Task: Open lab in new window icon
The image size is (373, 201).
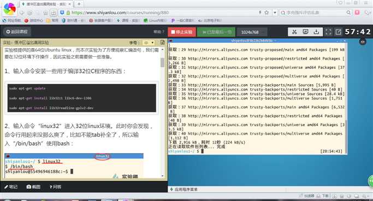Action: (x=338, y=32)
